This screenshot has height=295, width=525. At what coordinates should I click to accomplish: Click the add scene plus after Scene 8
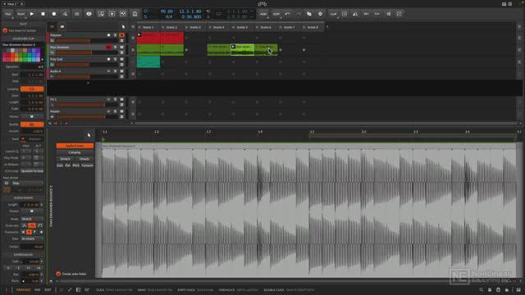[327, 27]
